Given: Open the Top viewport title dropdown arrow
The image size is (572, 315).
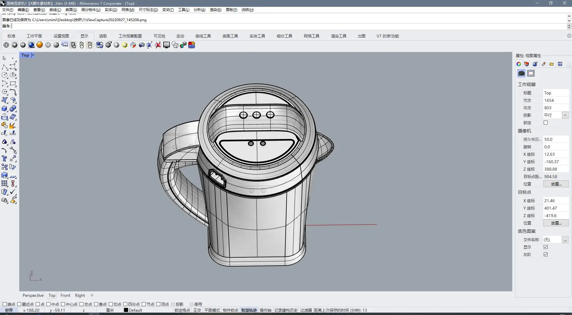Looking at the screenshot, I should click(x=33, y=55).
